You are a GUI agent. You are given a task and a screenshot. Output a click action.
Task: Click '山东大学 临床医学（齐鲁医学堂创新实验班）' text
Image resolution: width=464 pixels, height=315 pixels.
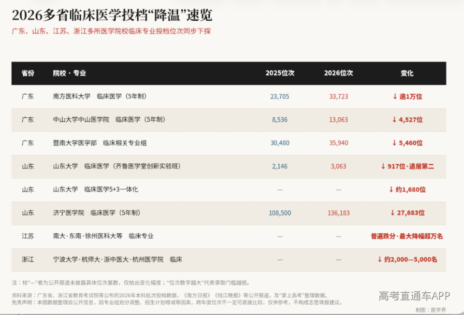coord(117,166)
